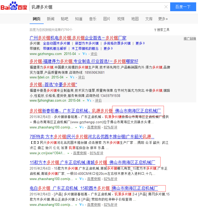Open the 文库 tab

pos(149,19)
